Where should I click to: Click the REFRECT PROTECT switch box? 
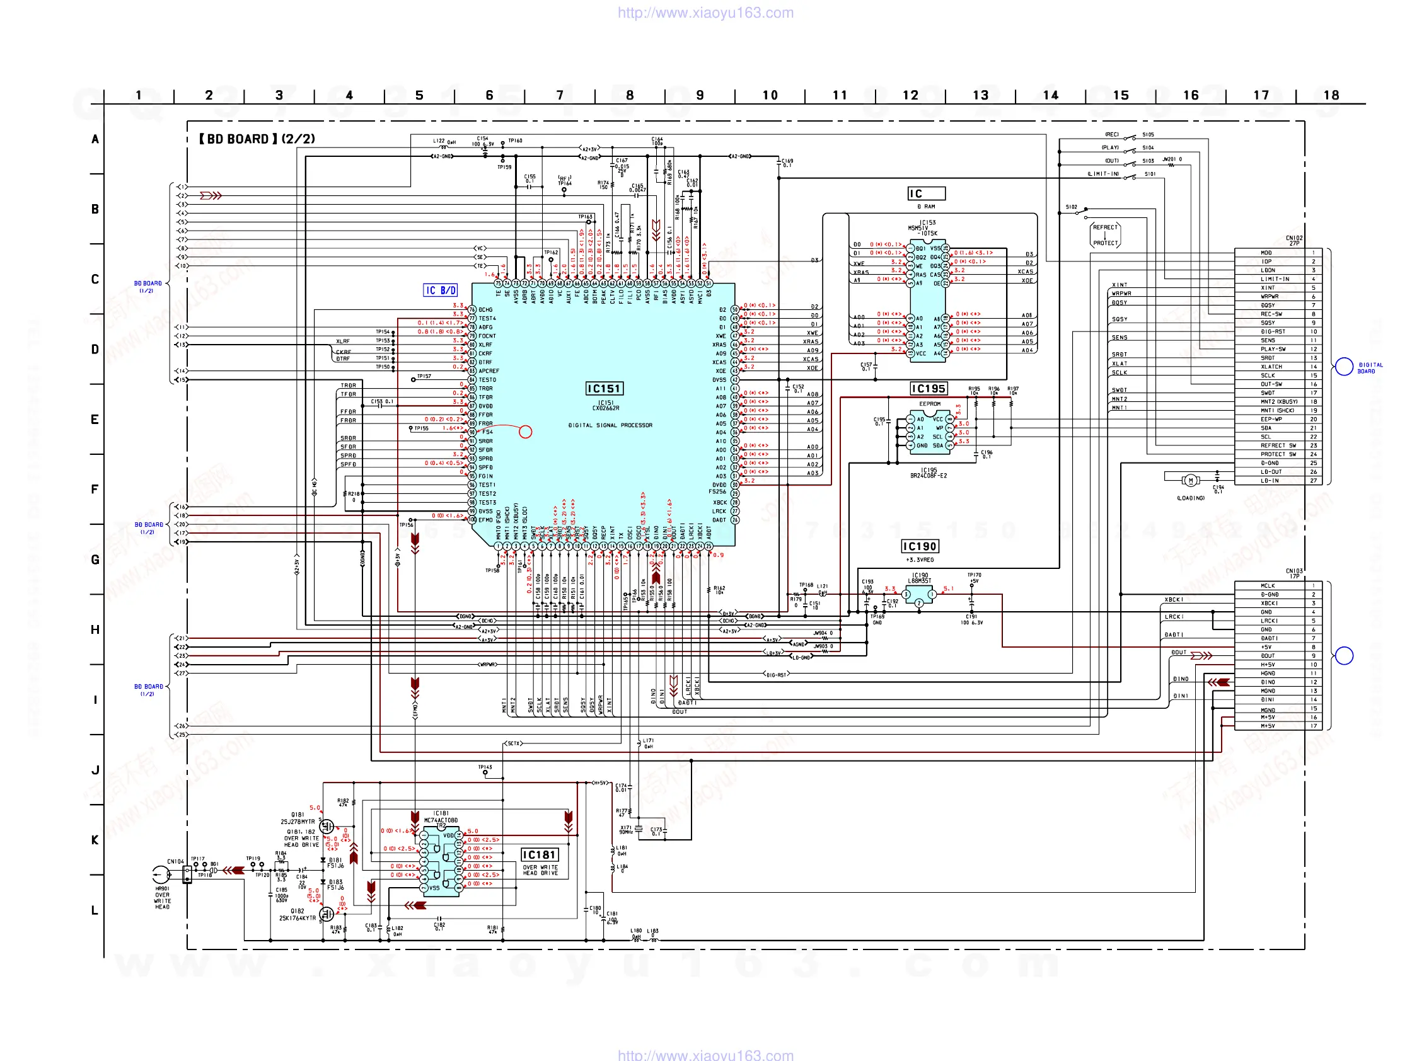coord(1105,235)
